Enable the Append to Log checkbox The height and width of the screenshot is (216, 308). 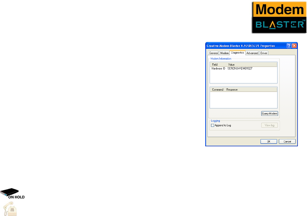pos(212,125)
